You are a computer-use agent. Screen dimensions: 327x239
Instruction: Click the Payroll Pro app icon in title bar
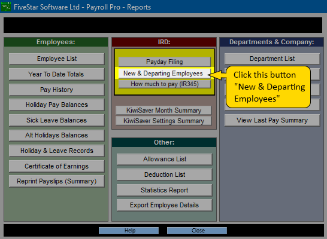click(x=6, y=7)
